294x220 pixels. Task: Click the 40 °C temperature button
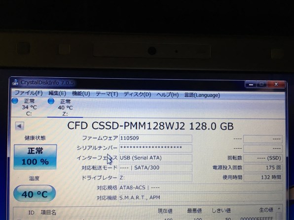pyautogui.click(x=35, y=193)
